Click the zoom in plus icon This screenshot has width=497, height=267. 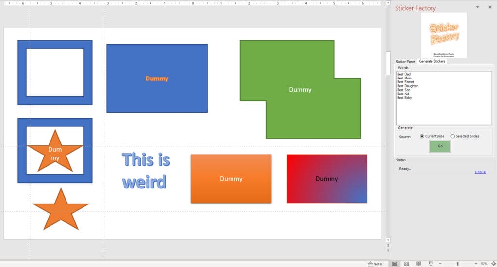[475, 264]
